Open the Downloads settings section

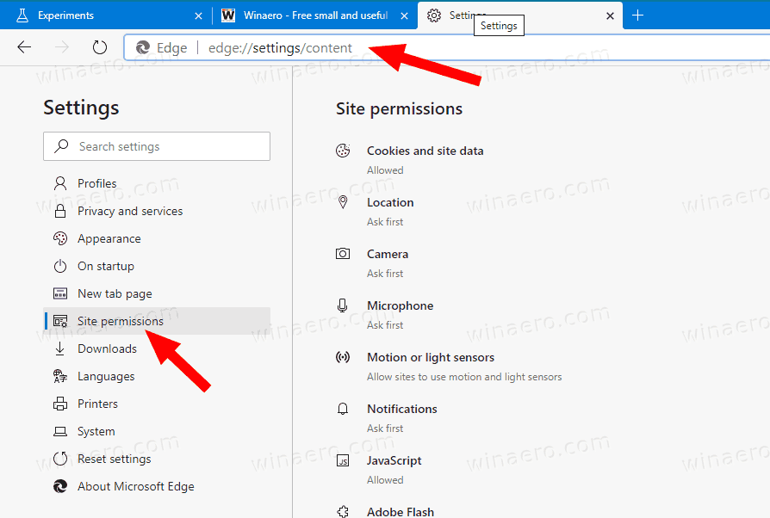(x=105, y=348)
